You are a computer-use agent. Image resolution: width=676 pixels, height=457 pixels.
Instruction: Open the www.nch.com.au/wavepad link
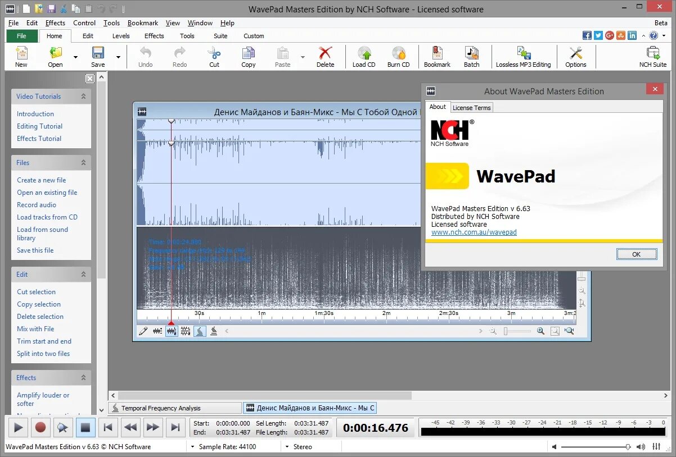pos(474,232)
